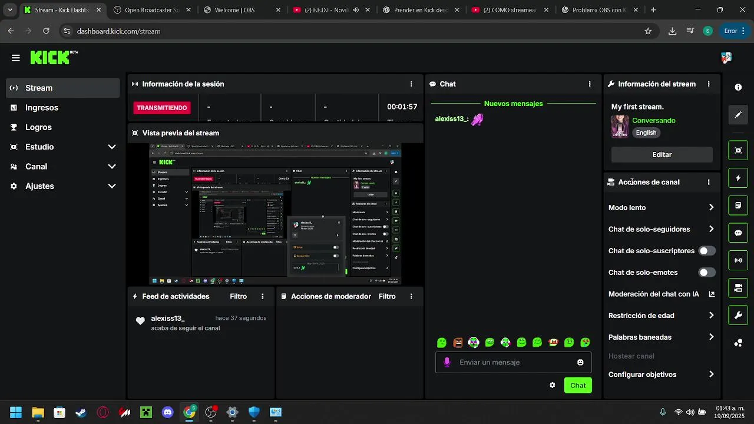Open Feed de actividades three-dot menu
The width and height of the screenshot is (754, 424).
pyautogui.click(x=263, y=297)
